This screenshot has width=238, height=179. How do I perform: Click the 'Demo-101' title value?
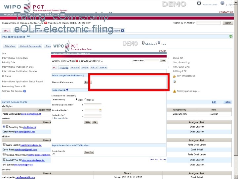coord(178,58)
